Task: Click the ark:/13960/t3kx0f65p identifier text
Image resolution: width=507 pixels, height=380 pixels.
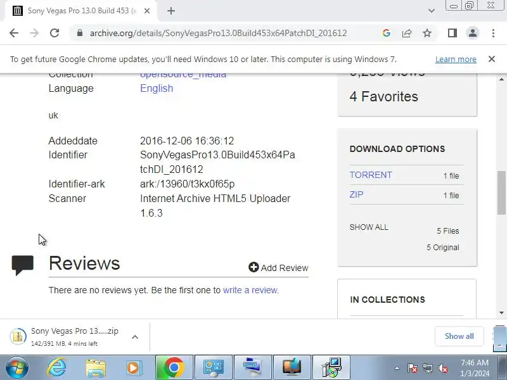Action: [x=187, y=184]
